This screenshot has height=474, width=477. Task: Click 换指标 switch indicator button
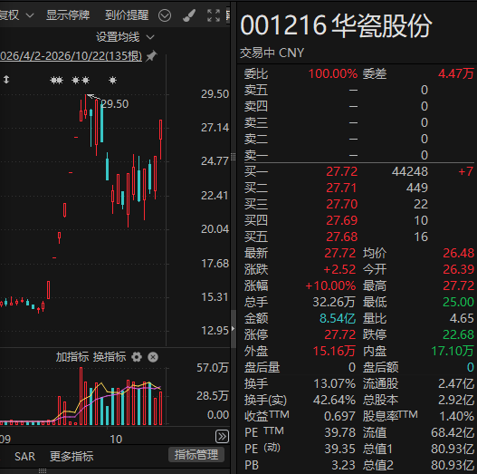110,357
